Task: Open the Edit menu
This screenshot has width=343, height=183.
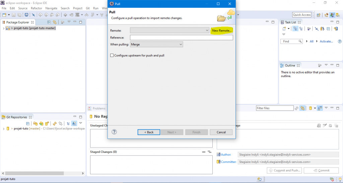Action: pos(12,8)
